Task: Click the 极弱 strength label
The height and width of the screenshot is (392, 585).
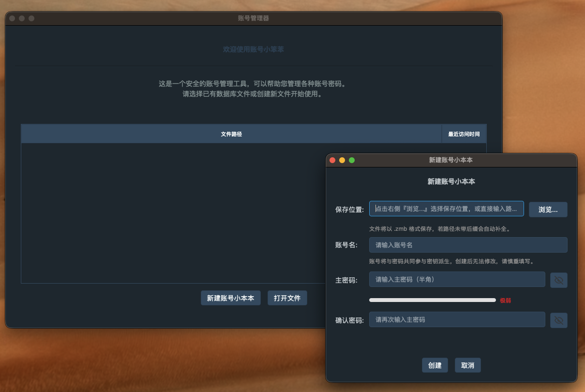Action: pos(505,301)
